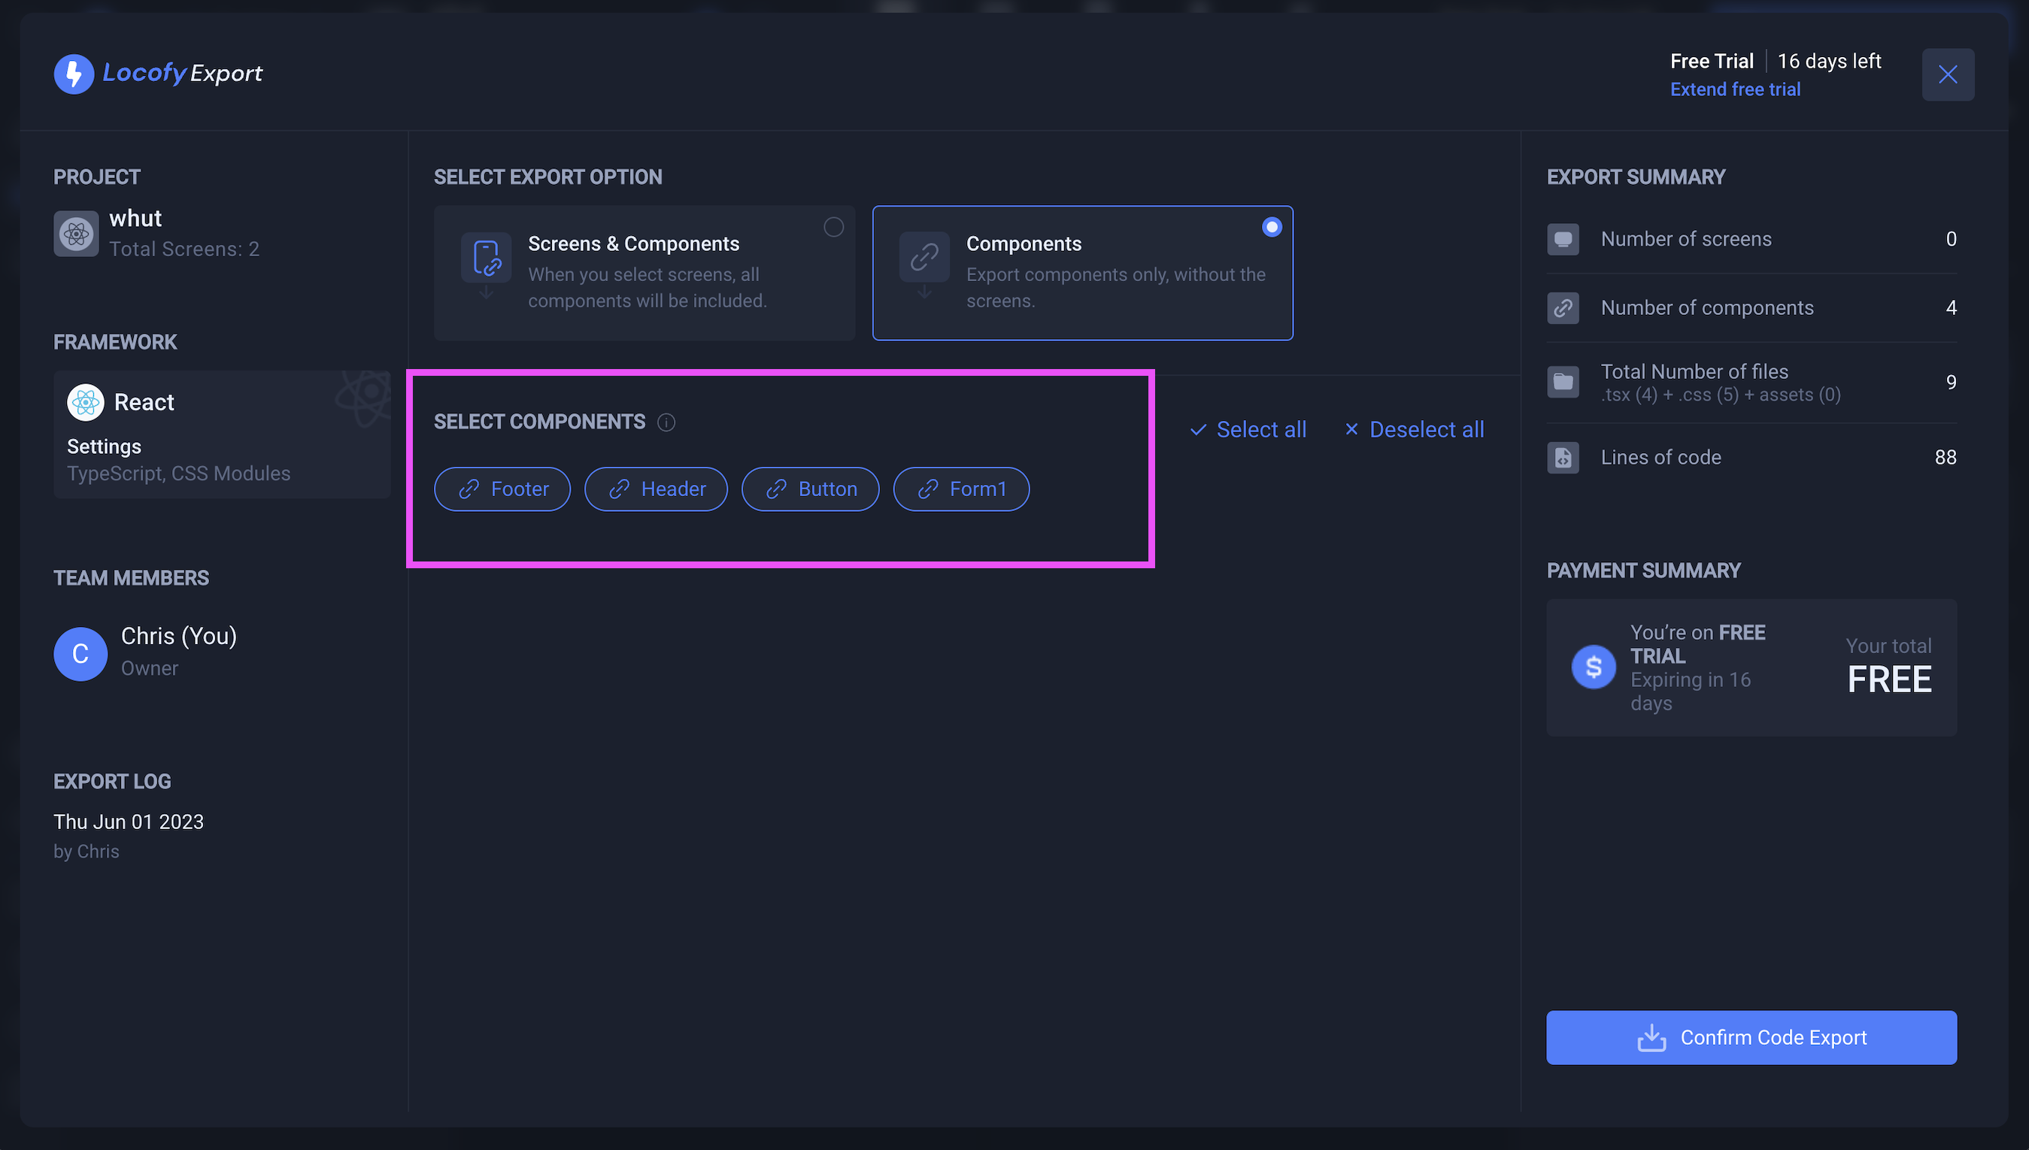Toggle the Form1 component chip
The width and height of the screenshot is (2029, 1150).
tap(961, 488)
